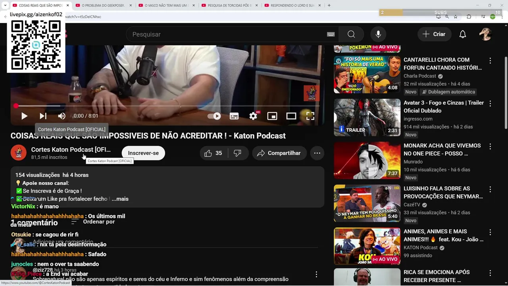
Task: Open the Cortes Katon Podcast channel name
Action: click(x=71, y=149)
